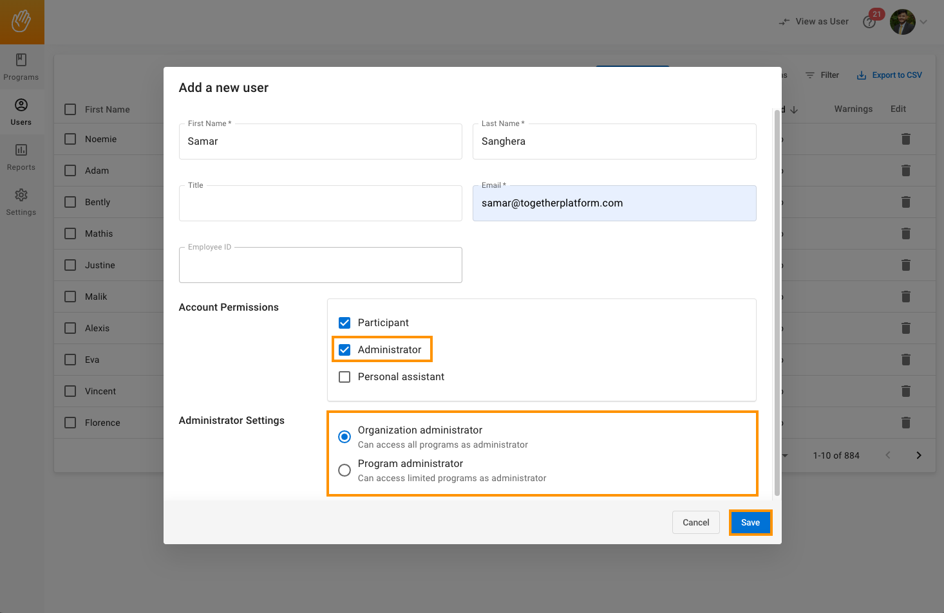The width and height of the screenshot is (944, 613).
Task: Delete the Noemie row with trash icon
Action: (x=906, y=139)
